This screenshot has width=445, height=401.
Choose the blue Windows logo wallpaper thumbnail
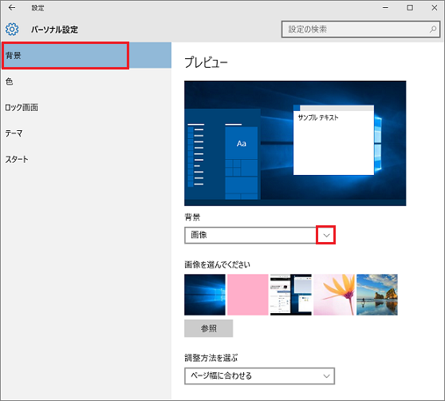pos(205,295)
